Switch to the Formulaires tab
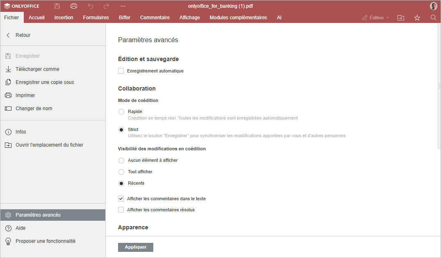This screenshot has width=441, height=258. point(96,18)
